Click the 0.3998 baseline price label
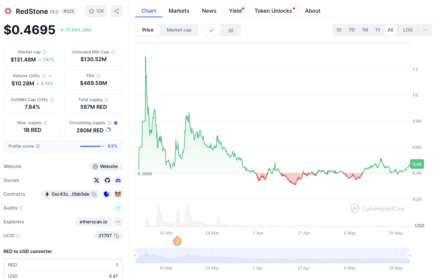This screenshot has height=278, width=434. (x=145, y=174)
